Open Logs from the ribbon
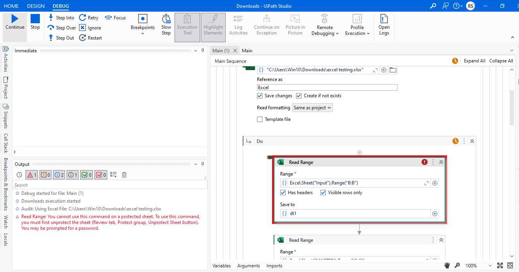 (x=384, y=25)
